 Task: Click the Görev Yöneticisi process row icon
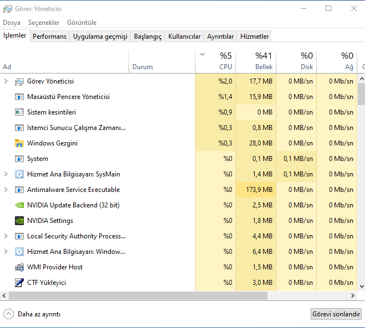(x=19, y=82)
